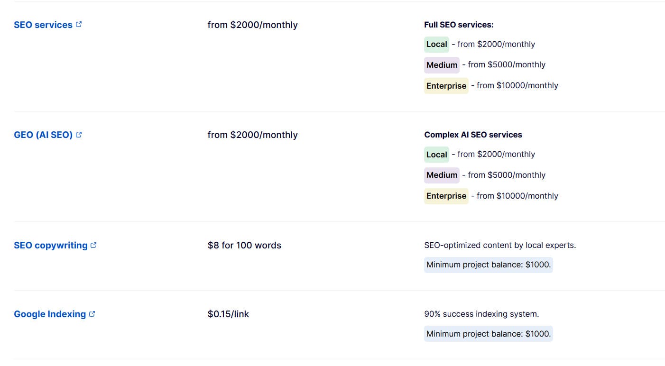Select the Medium badge under Complex AI SEO services
The height and width of the screenshot is (366, 665).
point(442,175)
